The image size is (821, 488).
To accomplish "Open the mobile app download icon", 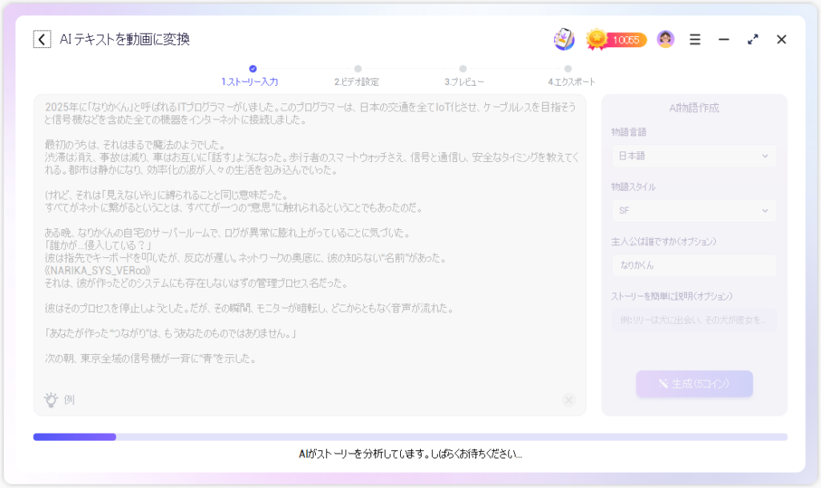I will click(564, 39).
